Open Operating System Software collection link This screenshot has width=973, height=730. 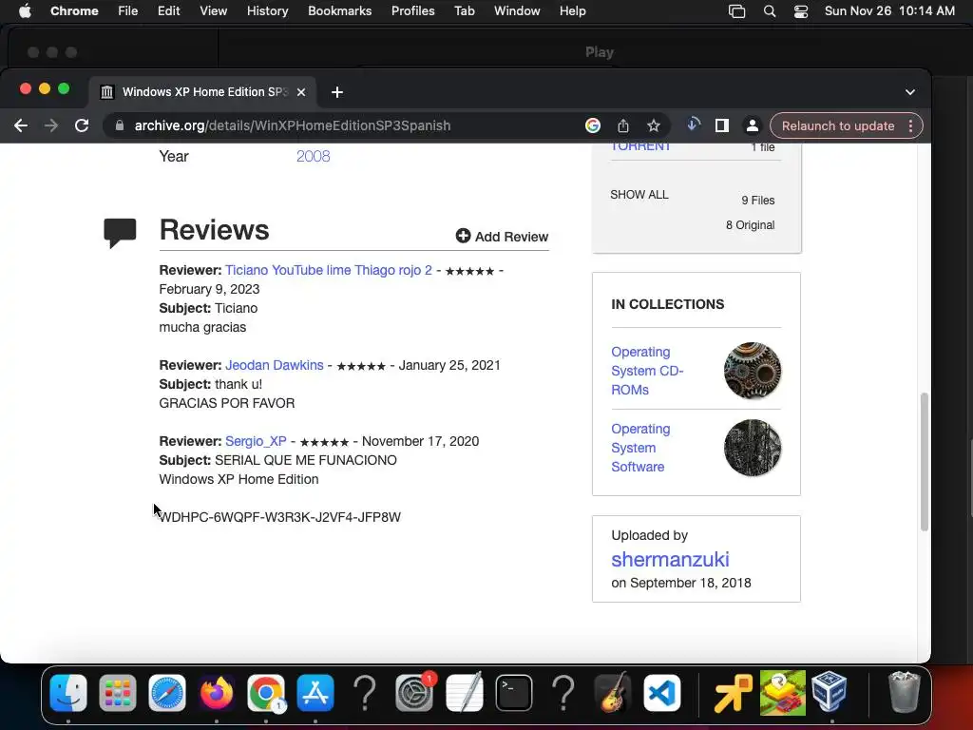[640, 448]
